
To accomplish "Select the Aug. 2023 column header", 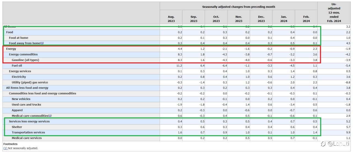I will pos(171,19).
